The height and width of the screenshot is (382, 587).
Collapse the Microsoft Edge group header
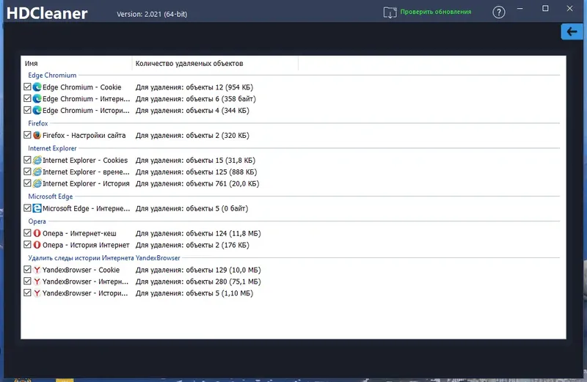point(50,196)
